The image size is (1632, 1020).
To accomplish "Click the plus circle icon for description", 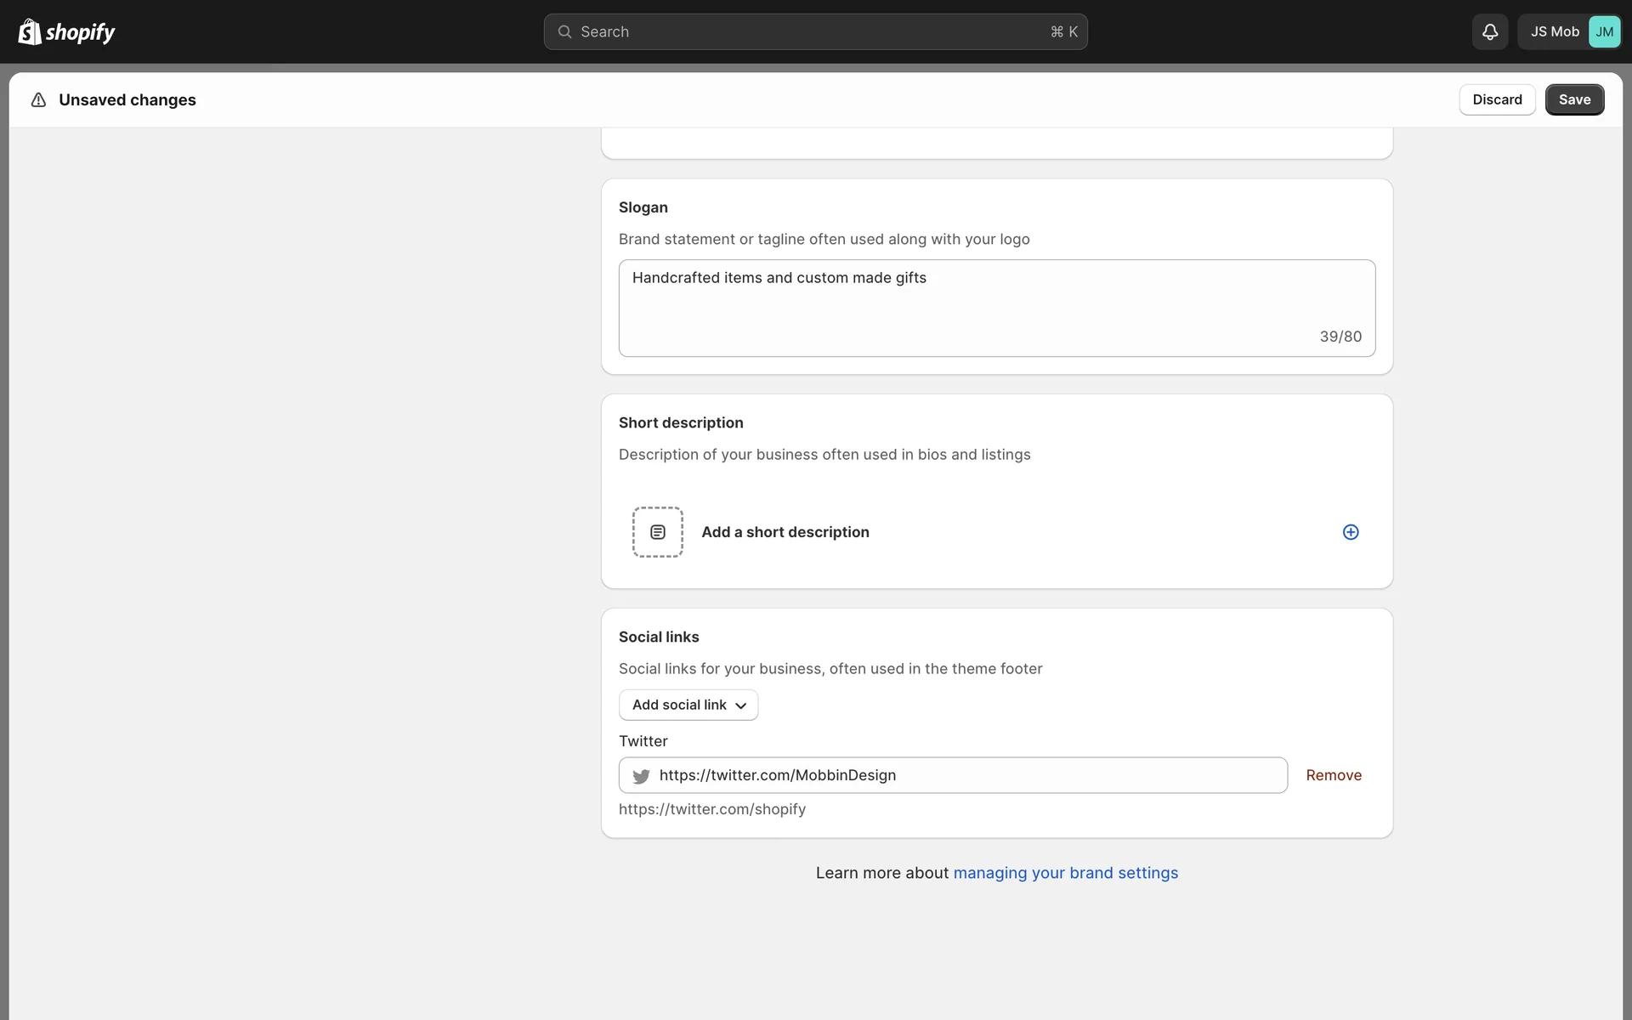I will point(1350,532).
